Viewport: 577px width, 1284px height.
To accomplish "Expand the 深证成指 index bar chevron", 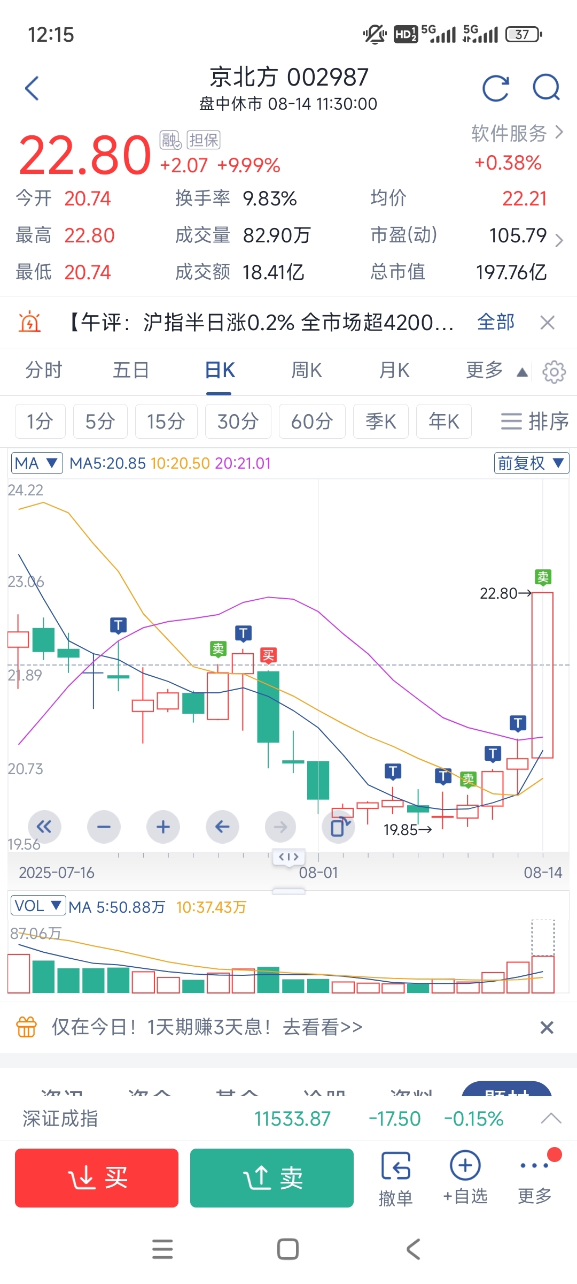I will pyautogui.click(x=551, y=1119).
